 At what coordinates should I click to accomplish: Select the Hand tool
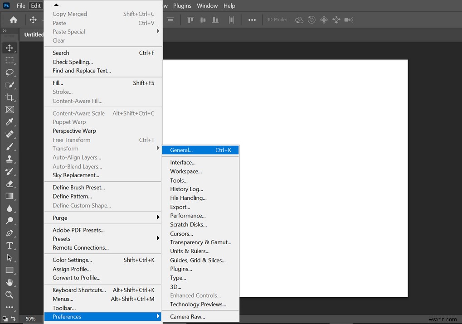(9, 282)
